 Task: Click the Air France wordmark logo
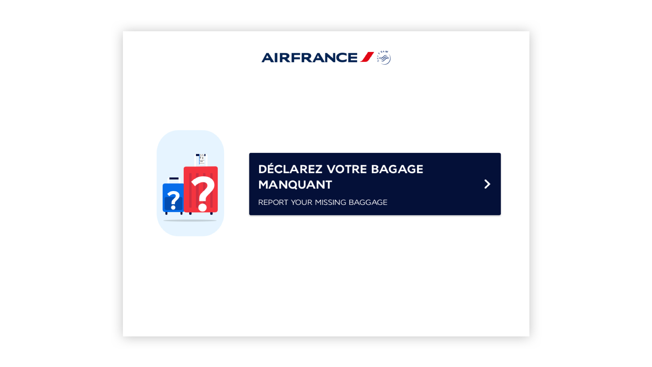[x=309, y=58]
